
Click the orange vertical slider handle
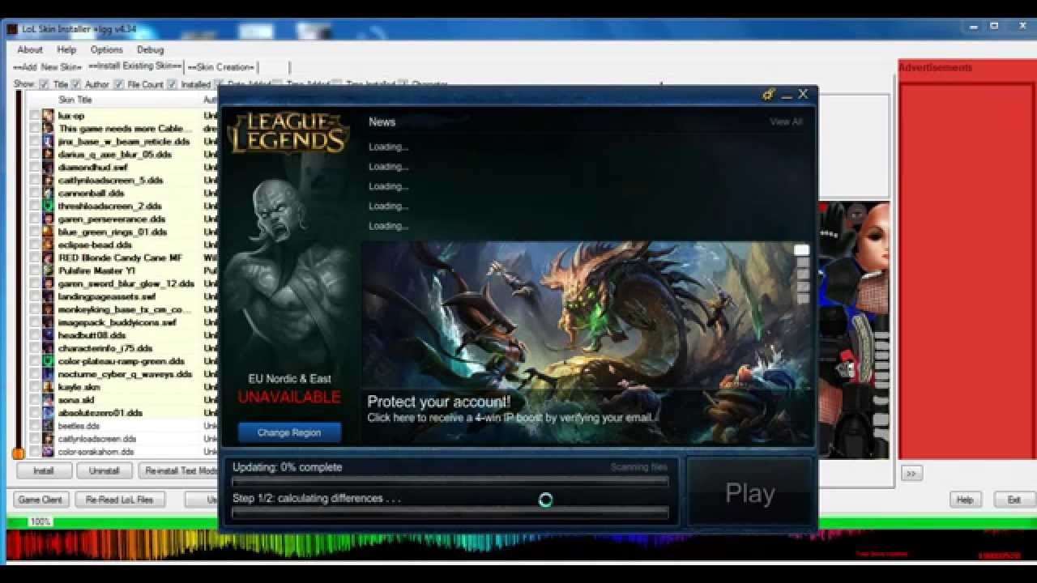18,453
